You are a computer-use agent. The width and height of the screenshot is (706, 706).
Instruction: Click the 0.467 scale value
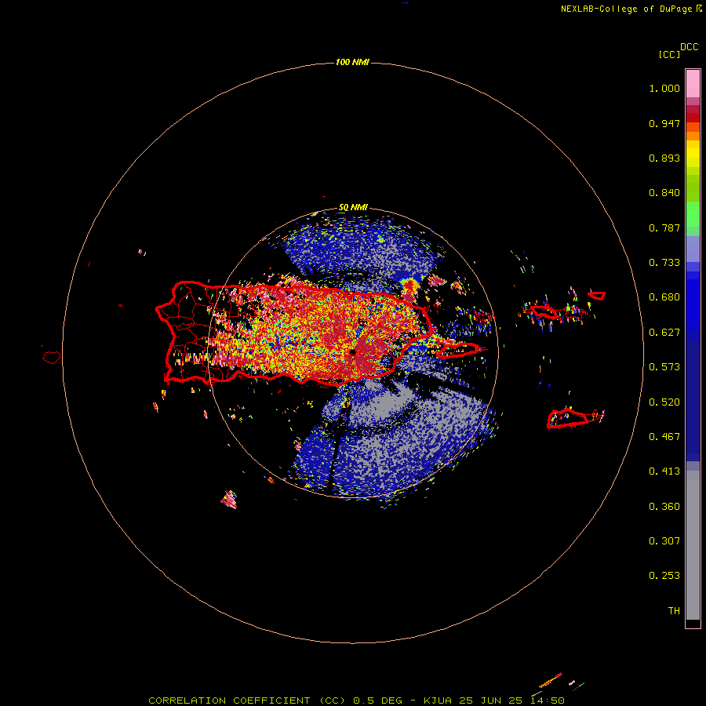point(664,437)
